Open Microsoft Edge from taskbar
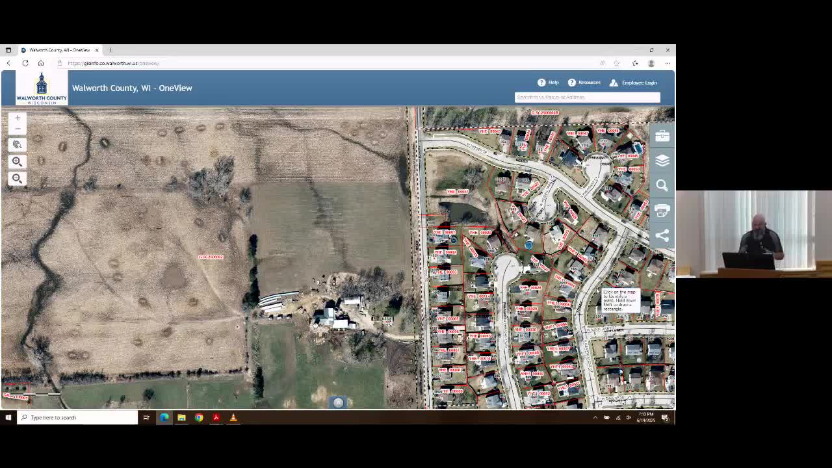832x468 pixels. 164,417
